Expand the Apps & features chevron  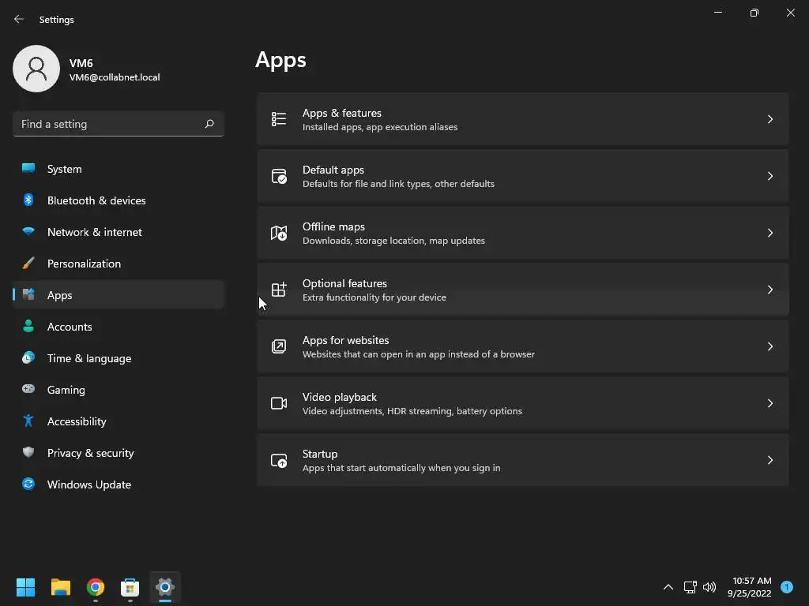(769, 119)
